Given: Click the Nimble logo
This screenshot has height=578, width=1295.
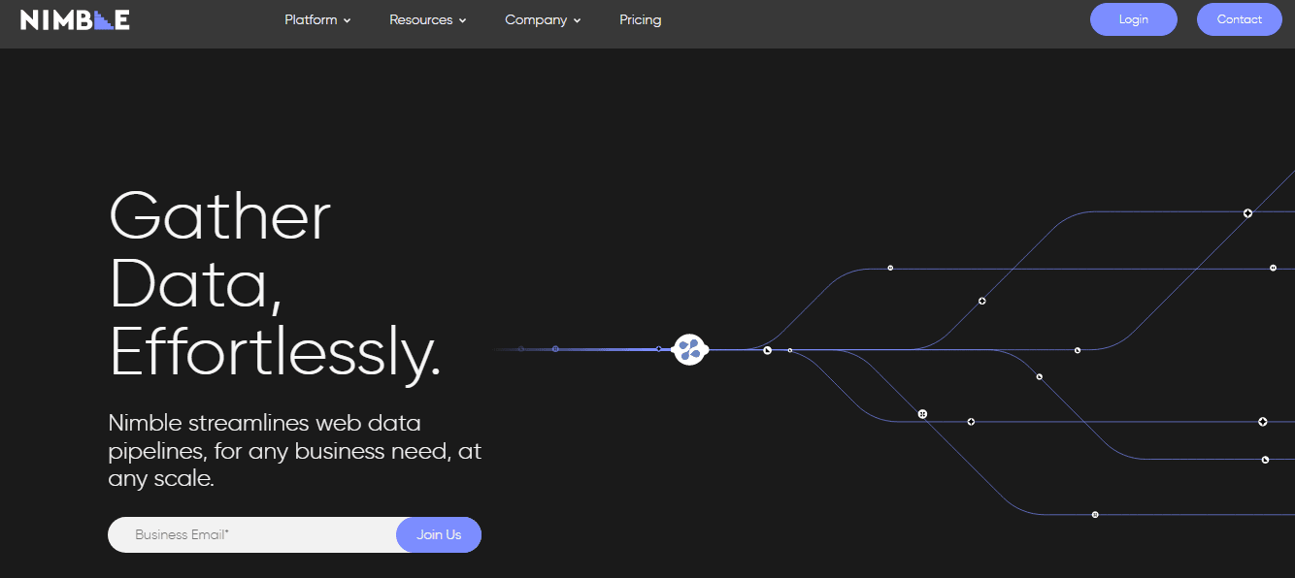Looking at the screenshot, I should click(x=75, y=19).
